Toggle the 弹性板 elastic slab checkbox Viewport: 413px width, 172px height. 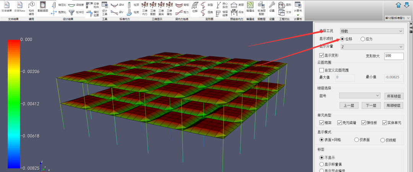(x=364, y=123)
